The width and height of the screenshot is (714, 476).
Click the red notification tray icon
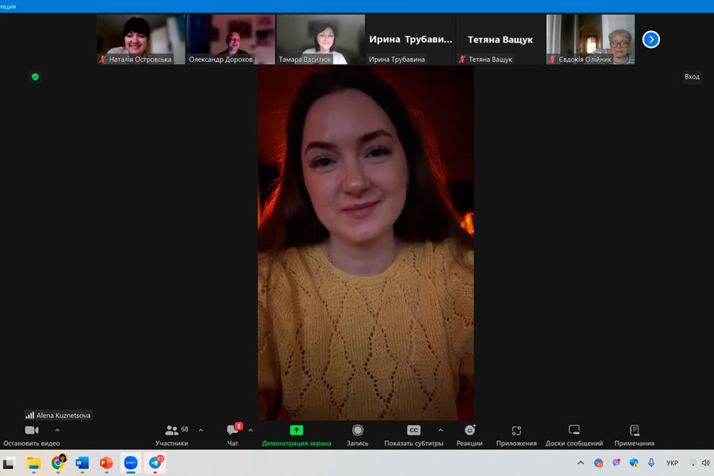pyautogui.click(x=598, y=463)
